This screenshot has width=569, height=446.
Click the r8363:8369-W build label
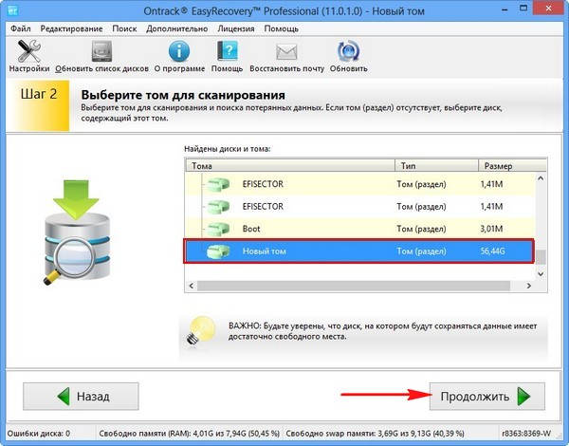[x=526, y=434]
